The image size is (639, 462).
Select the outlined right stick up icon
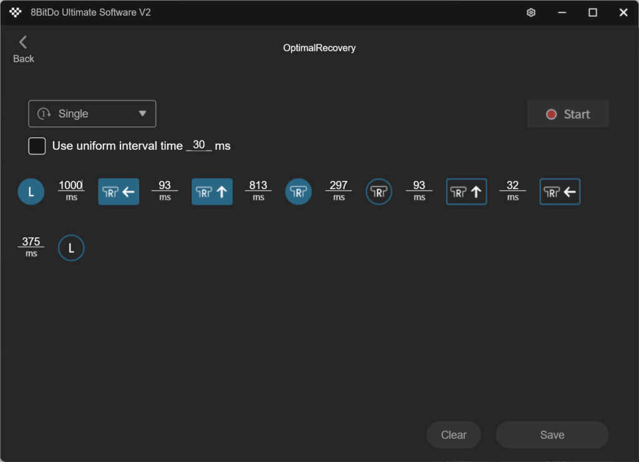click(466, 192)
